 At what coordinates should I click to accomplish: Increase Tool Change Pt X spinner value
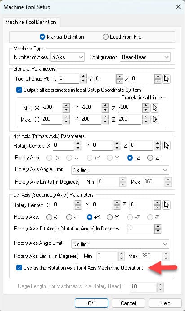pyautogui.click(x=83, y=77)
